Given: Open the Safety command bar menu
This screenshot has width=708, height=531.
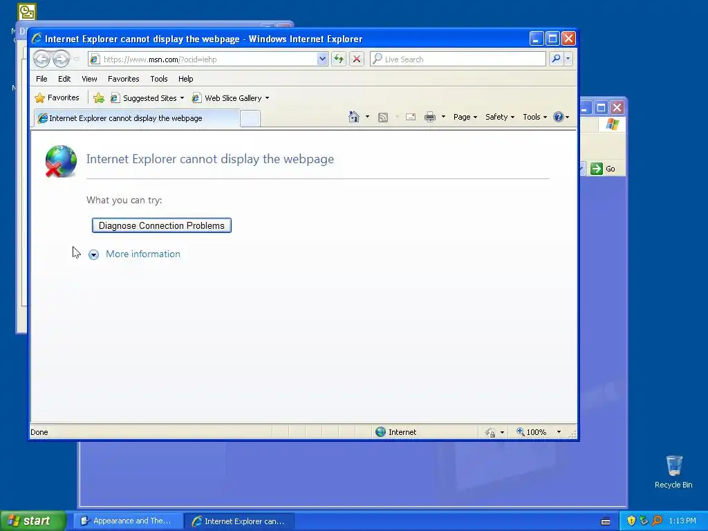Looking at the screenshot, I should (499, 117).
